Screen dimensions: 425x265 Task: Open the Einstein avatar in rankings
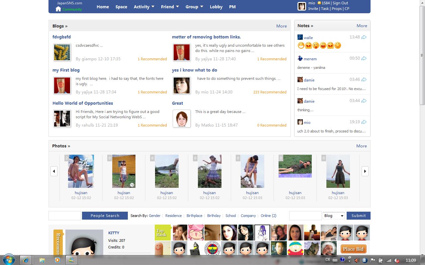coord(329,249)
